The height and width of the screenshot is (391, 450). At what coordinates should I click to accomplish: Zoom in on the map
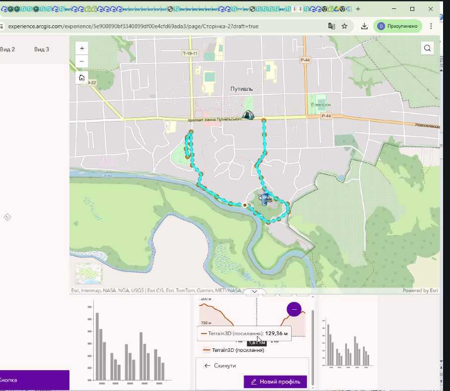pos(82,49)
